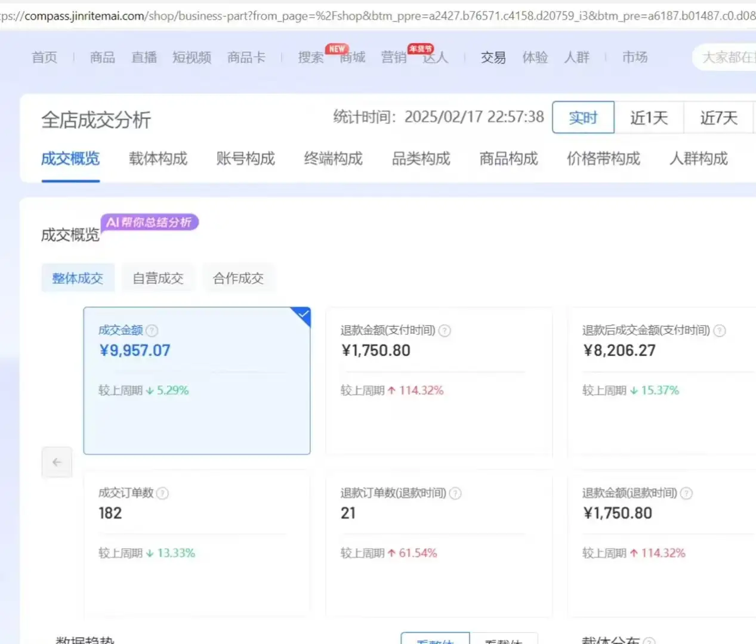This screenshot has height=644, width=756.
Task: Click help icon beside 退款金额(退款时间)
Action: (x=686, y=493)
